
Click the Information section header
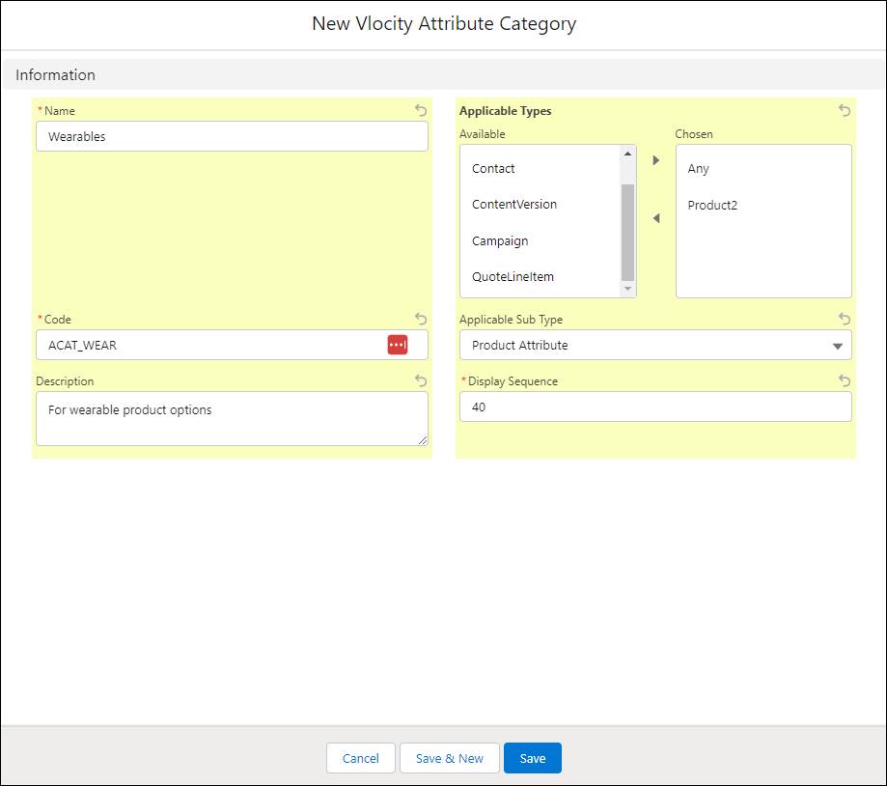444,74
